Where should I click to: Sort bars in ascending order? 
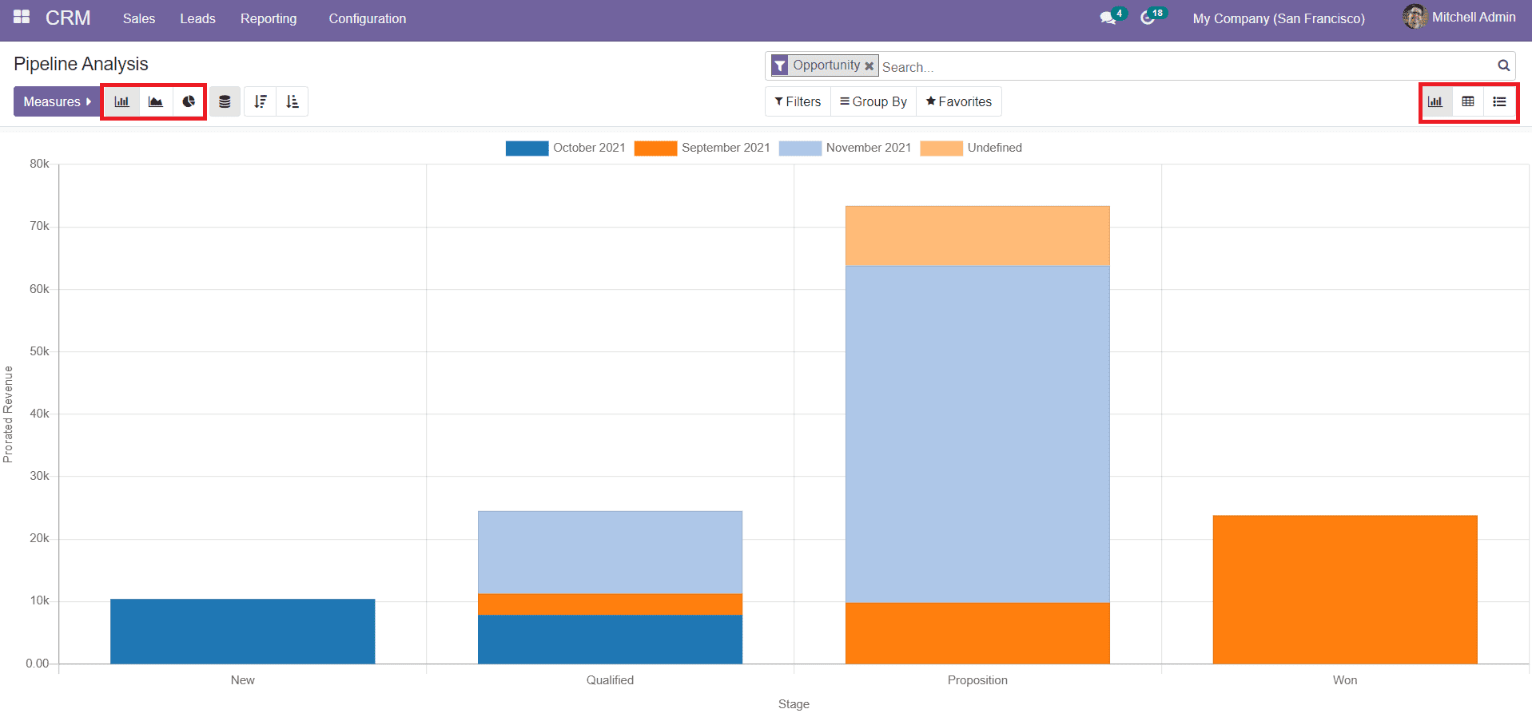(x=292, y=101)
